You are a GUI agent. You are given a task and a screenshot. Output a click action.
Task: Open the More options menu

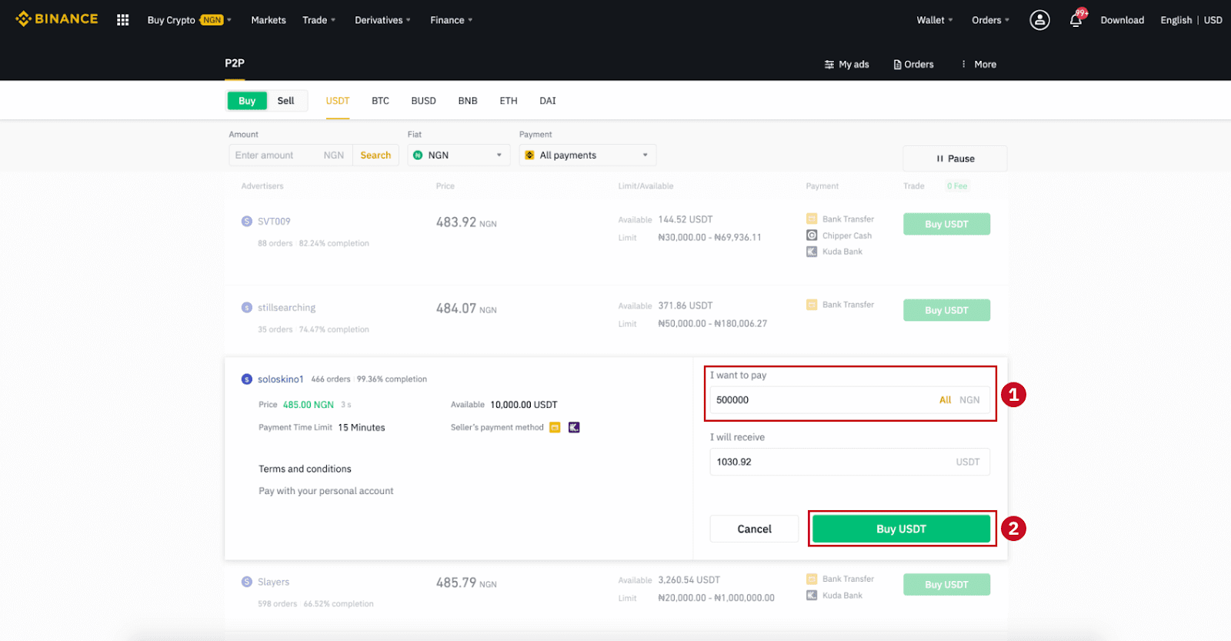(979, 65)
